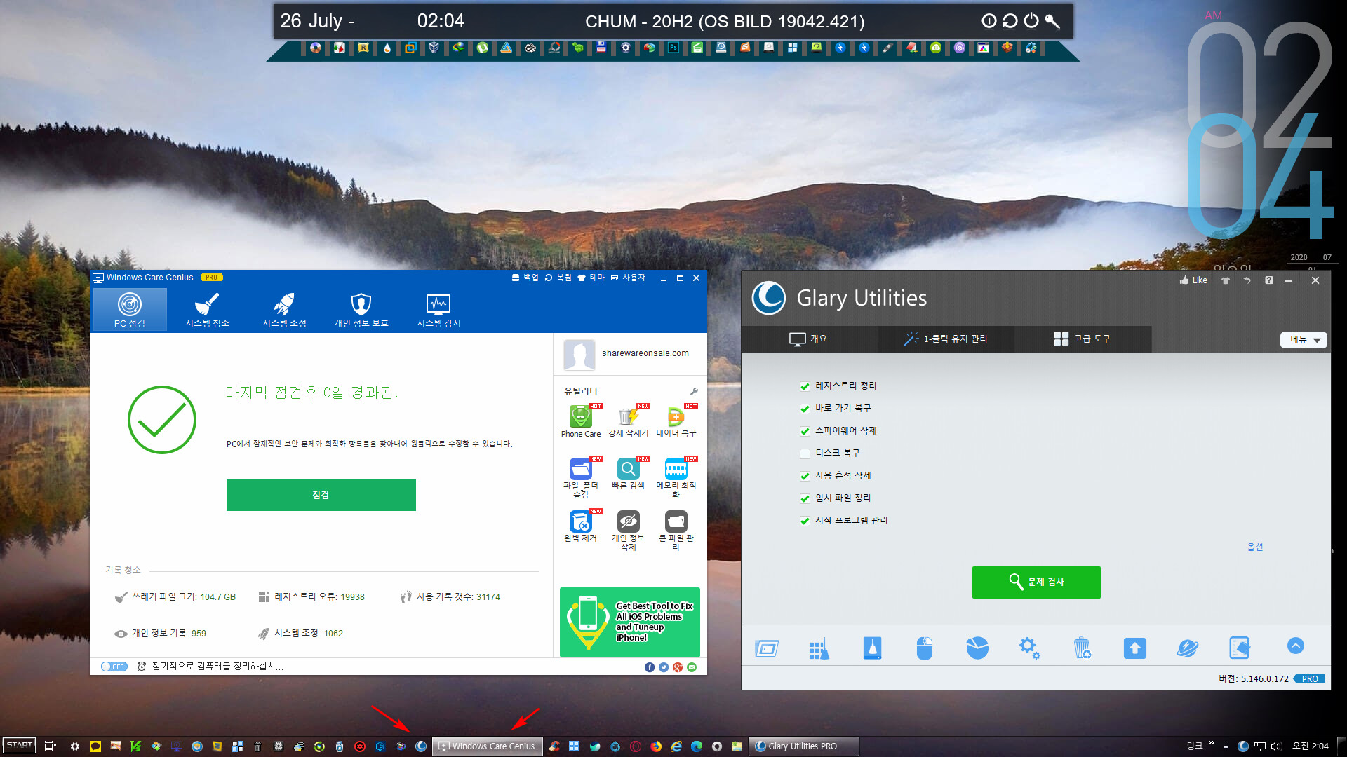Enable 디스크 복구 checkbox
The width and height of the screenshot is (1347, 757).
805,453
